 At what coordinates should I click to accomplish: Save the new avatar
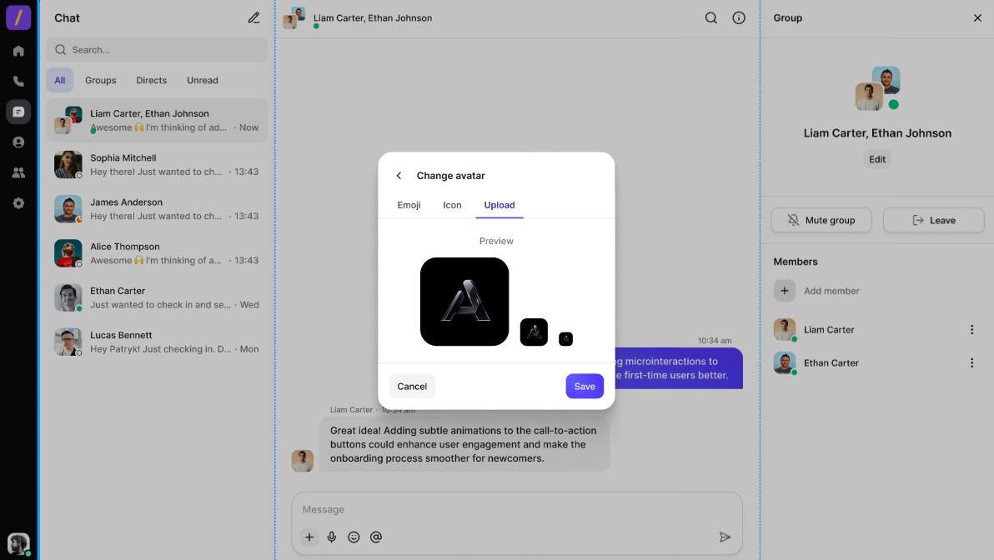tap(585, 386)
